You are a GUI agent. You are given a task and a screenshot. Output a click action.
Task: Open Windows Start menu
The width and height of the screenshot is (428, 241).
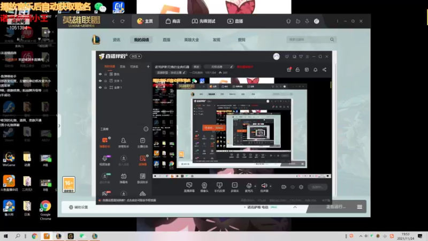tap(5, 236)
